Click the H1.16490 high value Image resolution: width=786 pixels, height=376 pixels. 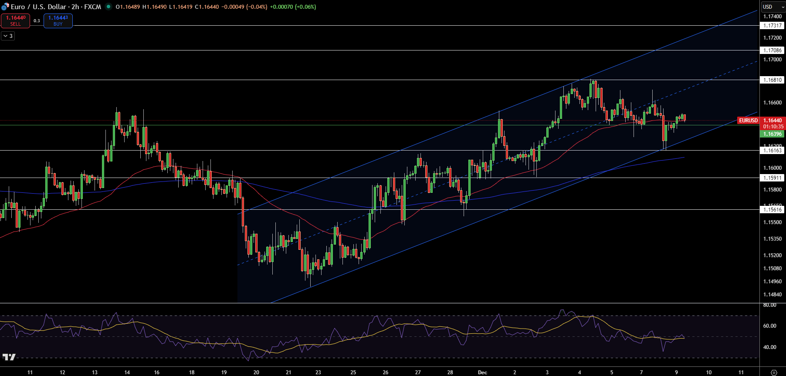tap(154, 7)
